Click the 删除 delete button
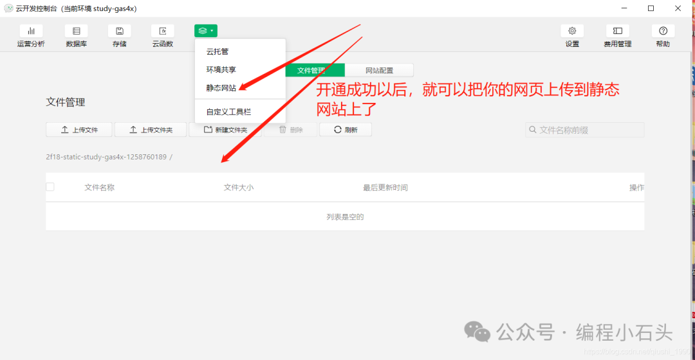 point(291,130)
